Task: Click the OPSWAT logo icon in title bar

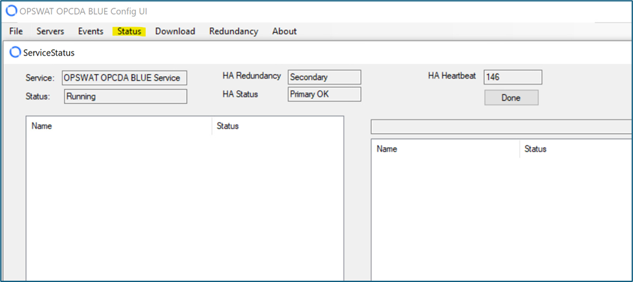Action: point(12,11)
